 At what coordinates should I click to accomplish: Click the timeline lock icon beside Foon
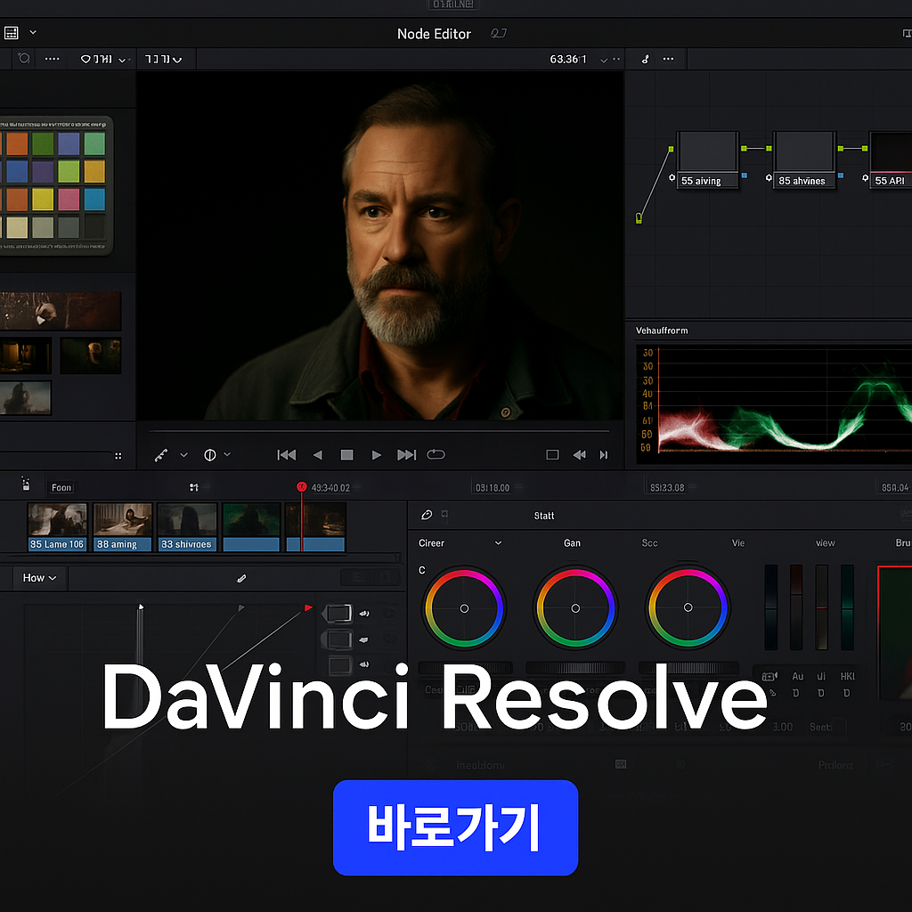[25, 484]
